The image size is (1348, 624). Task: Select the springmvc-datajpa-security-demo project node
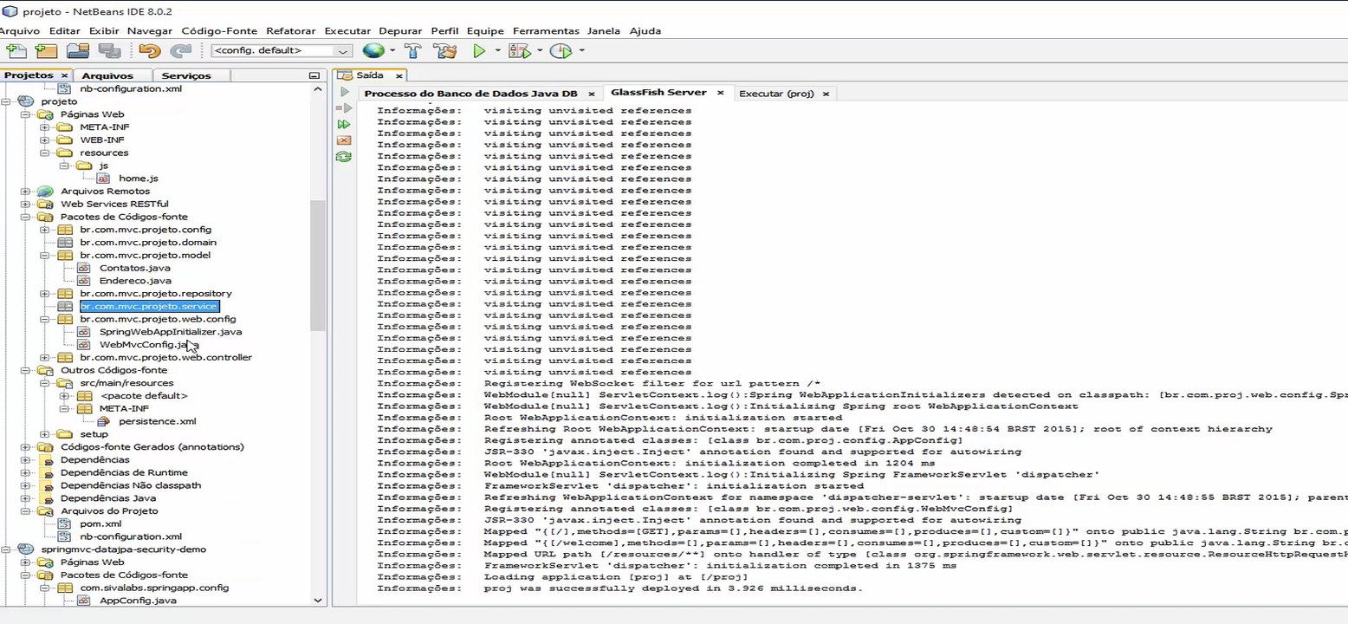click(x=124, y=549)
